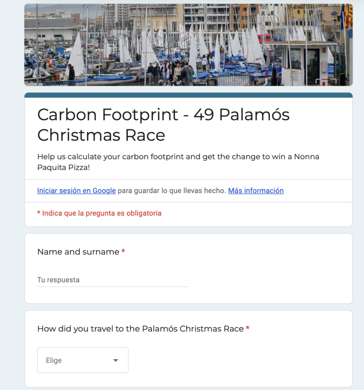Click the Tu respuesta name field

(x=113, y=280)
